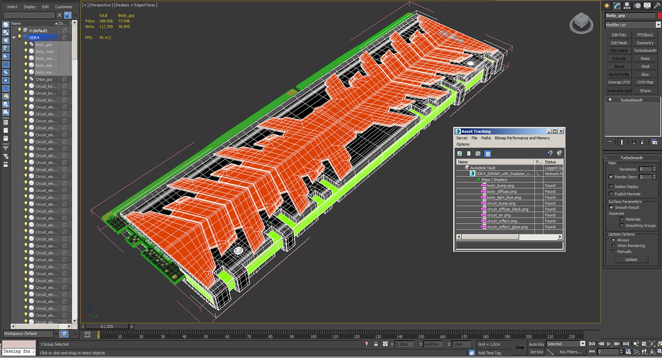This screenshot has width=662, height=358.
Task: Click Make Unique icon below stack
Action: tap(634, 142)
